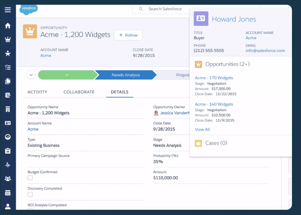Click View All opportunities link
Screen dimensions: 301x215
202,129
